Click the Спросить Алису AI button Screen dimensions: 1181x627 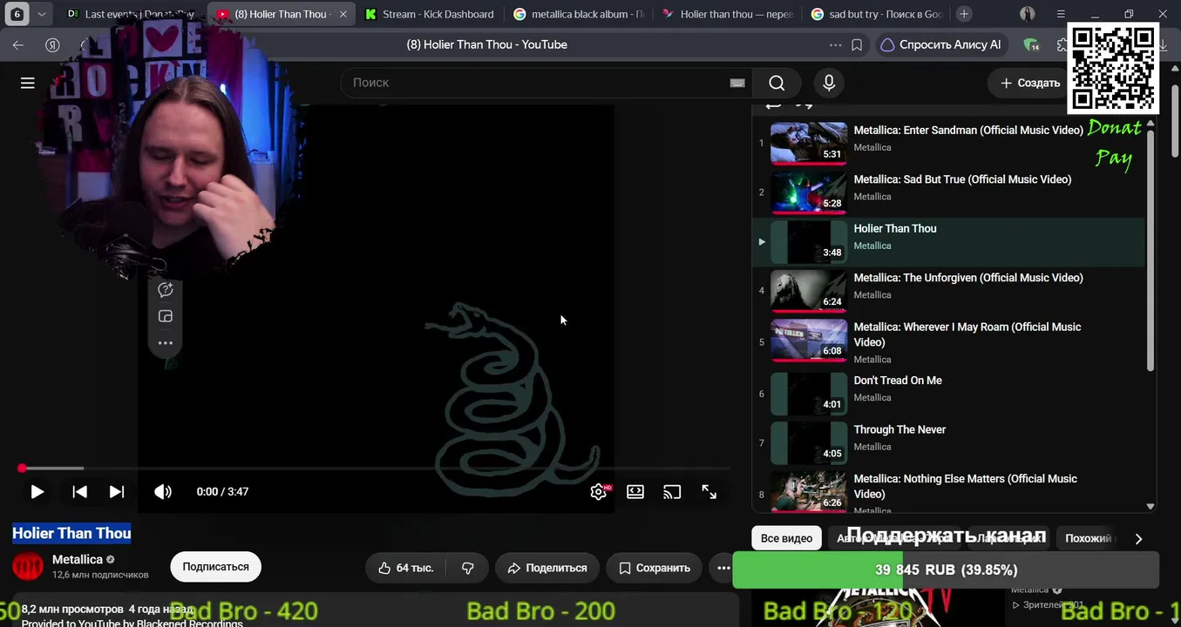942,45
